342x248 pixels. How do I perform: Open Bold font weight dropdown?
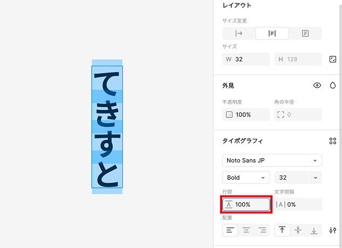coord(246,178)
